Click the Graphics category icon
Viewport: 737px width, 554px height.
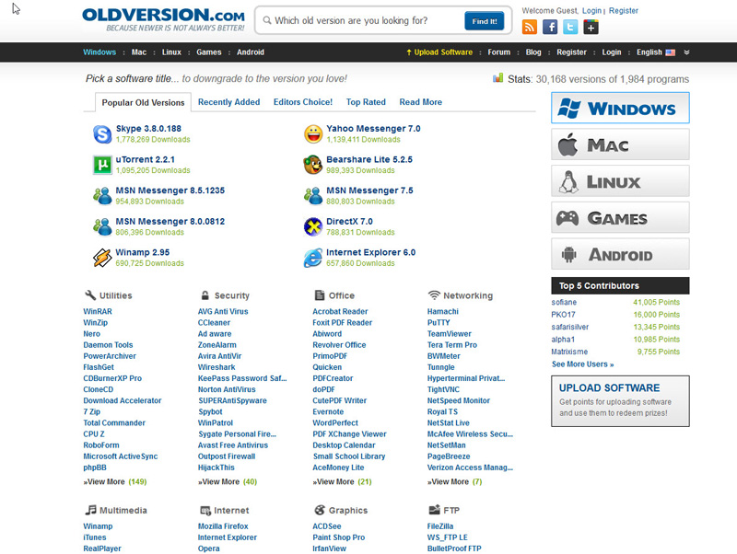point(320,510)
